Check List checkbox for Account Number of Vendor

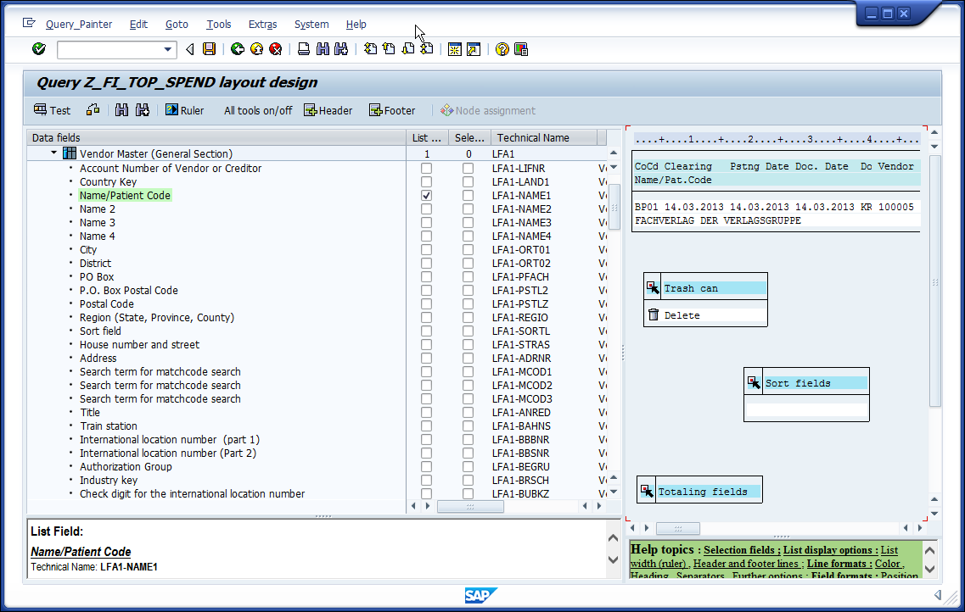pyautogui.click(x=426, y=169)
